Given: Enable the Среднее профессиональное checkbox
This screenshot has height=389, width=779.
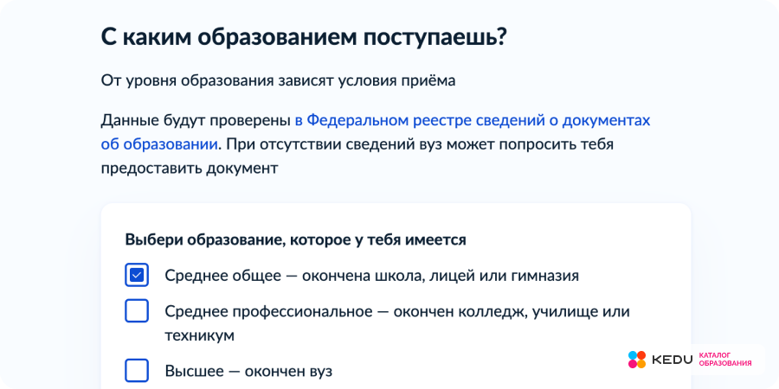Looking at the screenshot, I should coord(137,311).
